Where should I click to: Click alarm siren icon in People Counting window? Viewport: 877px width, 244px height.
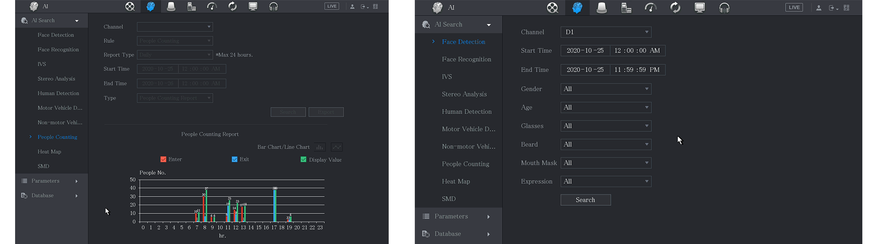171,6
